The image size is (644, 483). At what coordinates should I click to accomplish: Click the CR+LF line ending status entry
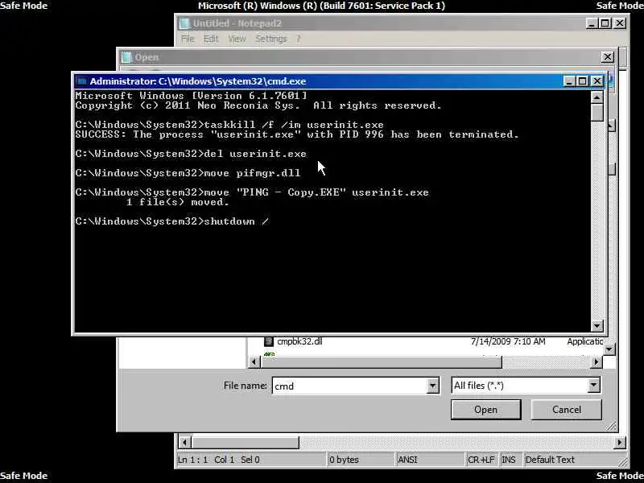pyautogui.click(x=481, y=460)
